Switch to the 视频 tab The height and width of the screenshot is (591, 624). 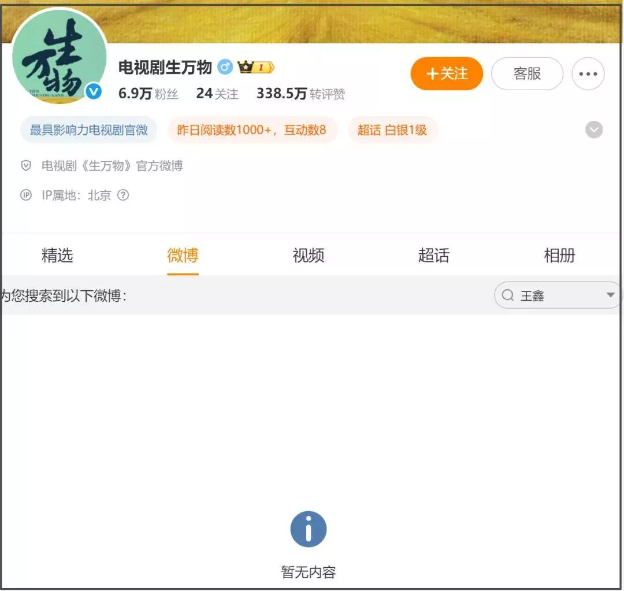tap(309, 256)
